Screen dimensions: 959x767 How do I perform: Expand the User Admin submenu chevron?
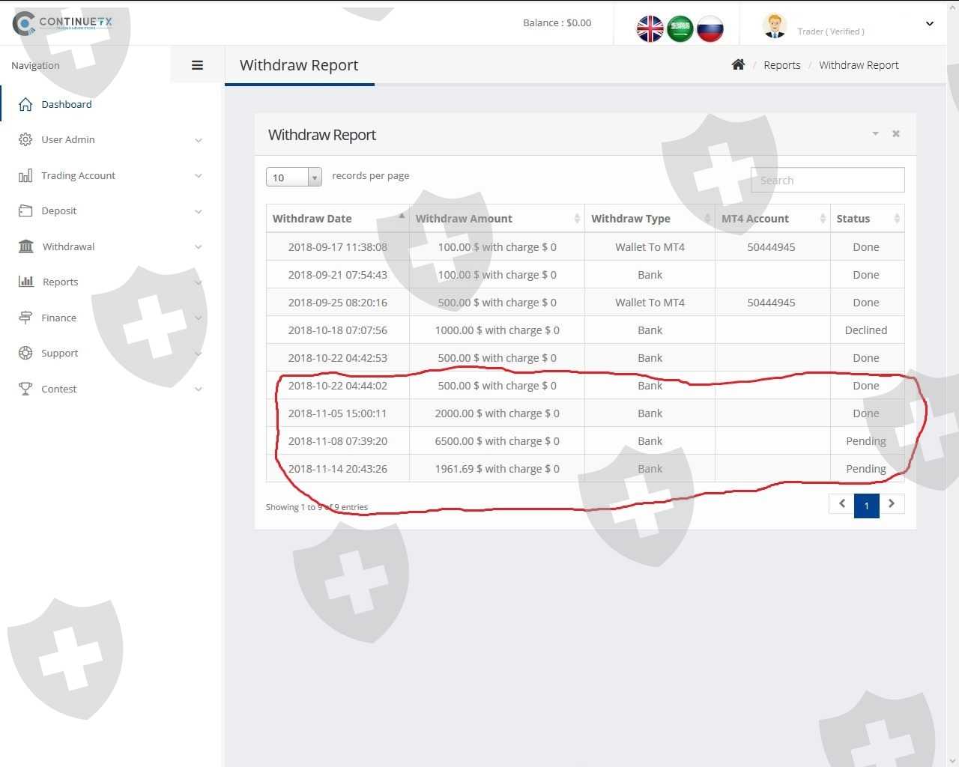pyautogui.click(x=199, y=140)
